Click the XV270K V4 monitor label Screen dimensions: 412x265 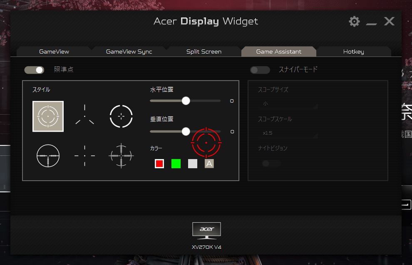206,247
